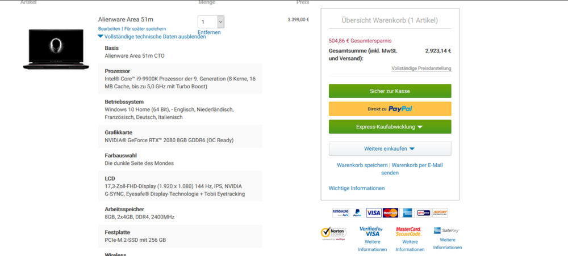This screenshot has width=568, height=256.
Task: Click the Ratenzahlung PayPal icon
Action: 340,213
